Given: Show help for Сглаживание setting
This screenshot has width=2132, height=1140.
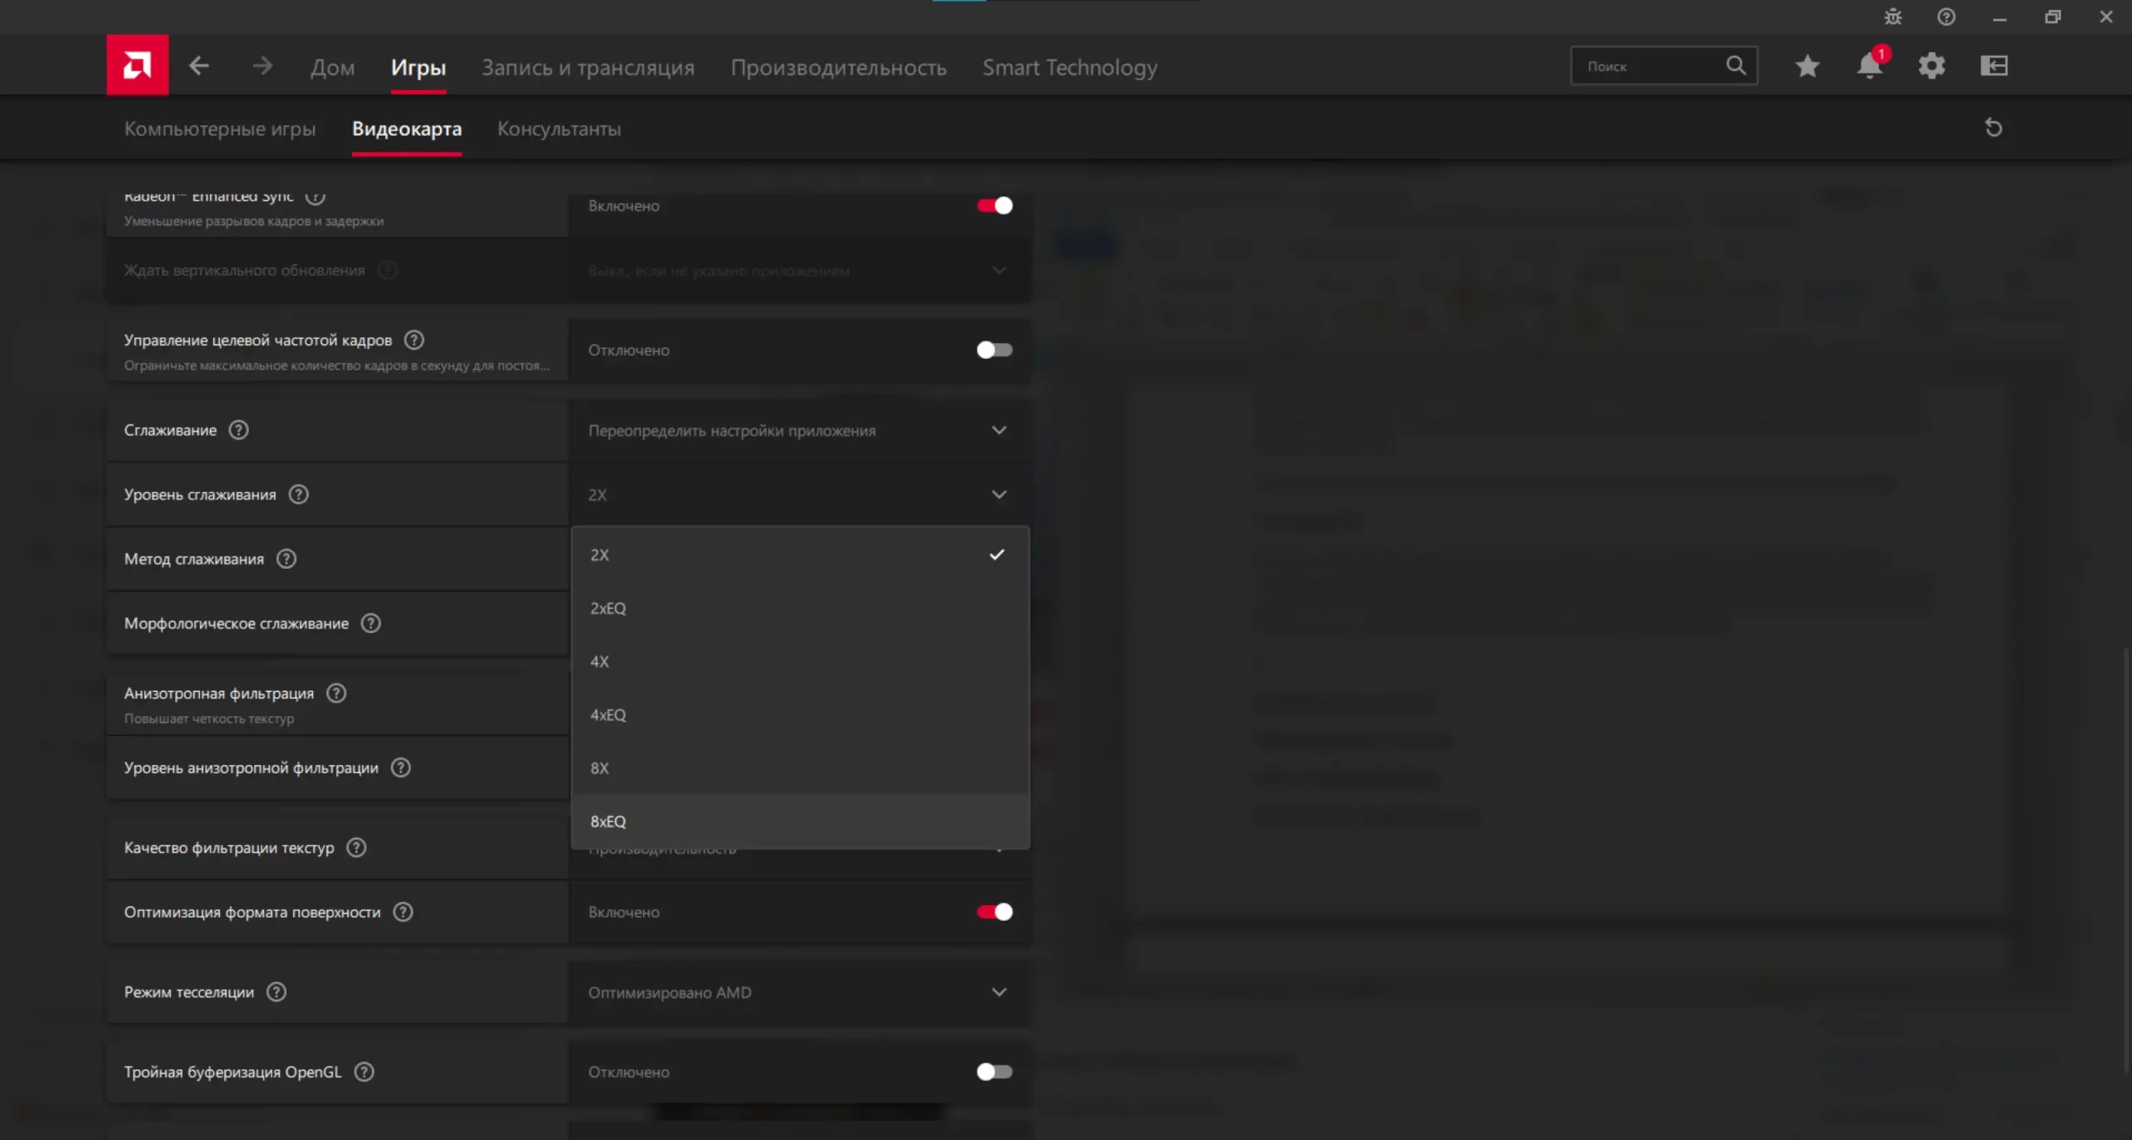Looking at the screenshot, I should 239,430.
